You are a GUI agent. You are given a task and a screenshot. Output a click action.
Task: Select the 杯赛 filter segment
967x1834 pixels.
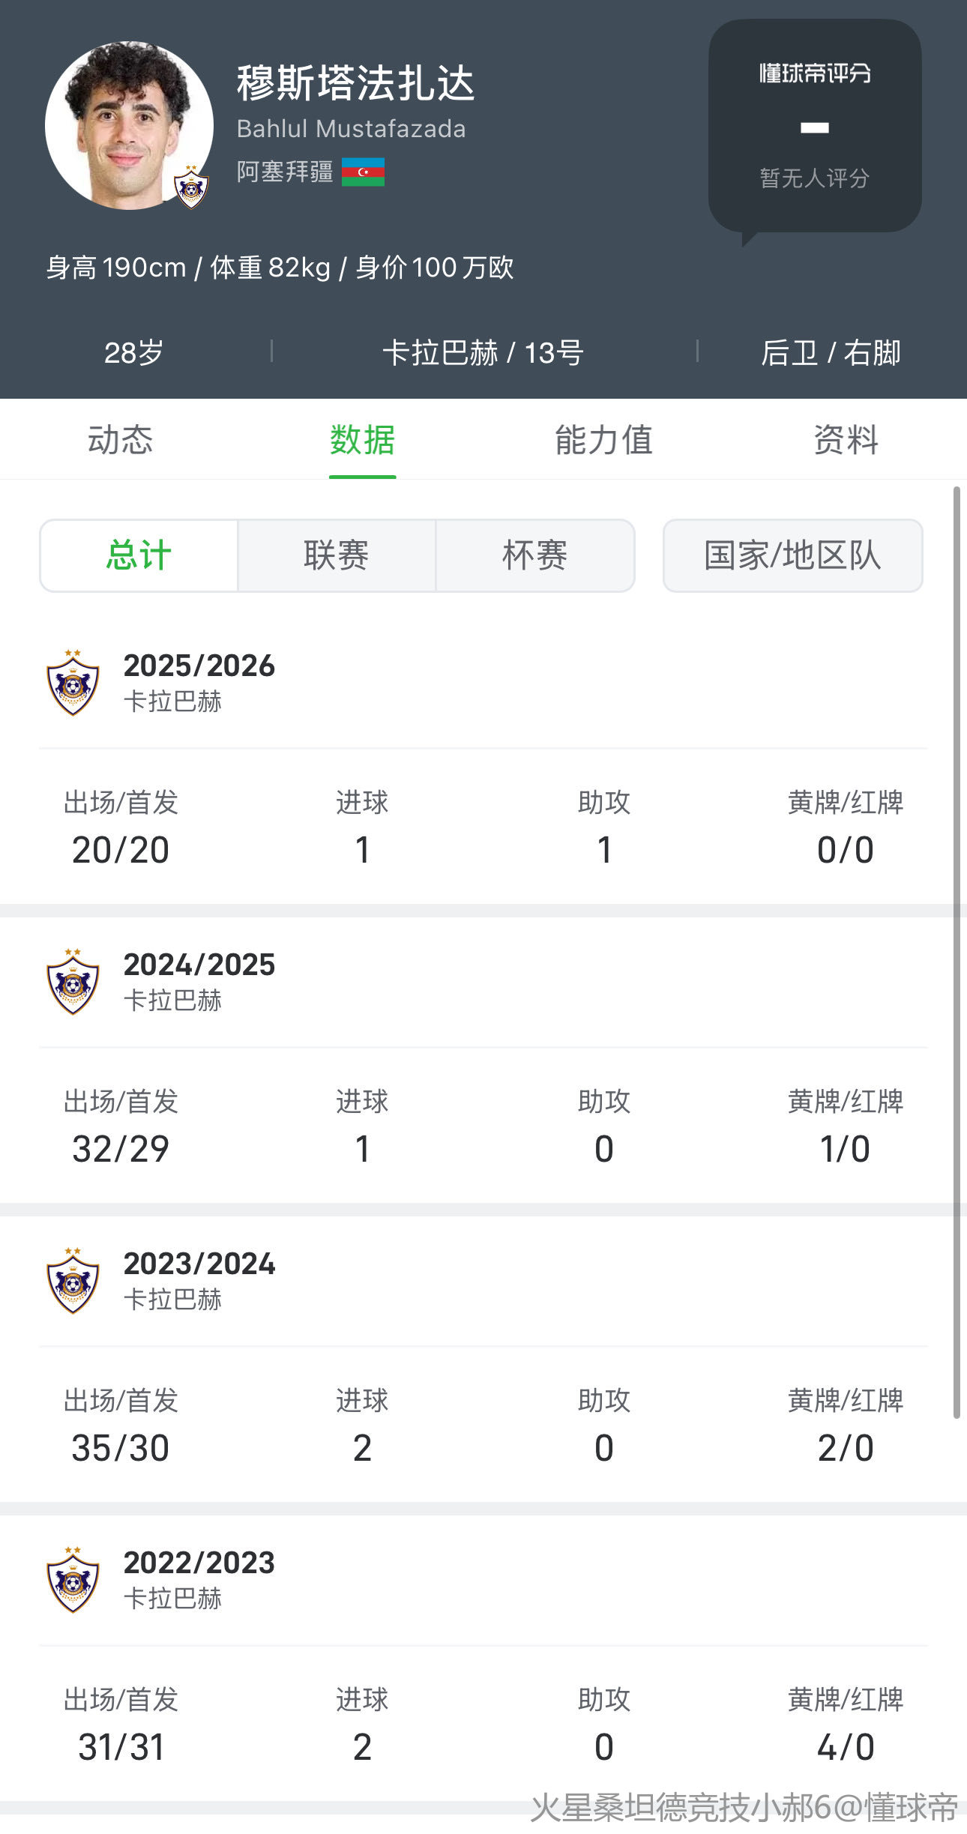[534, 555]
